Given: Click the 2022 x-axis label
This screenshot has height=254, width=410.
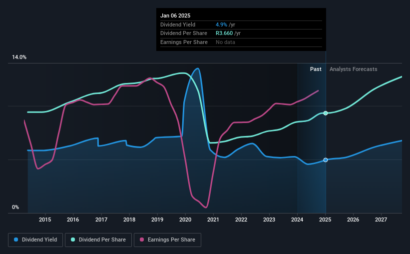Looking at the screenshot, I should point(241,219).
